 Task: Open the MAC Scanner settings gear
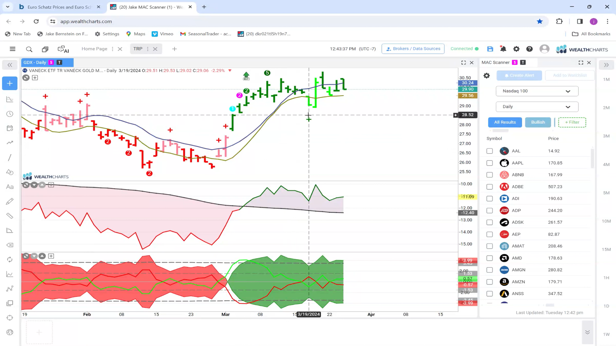pyautogui.click(x=487, y=76)
